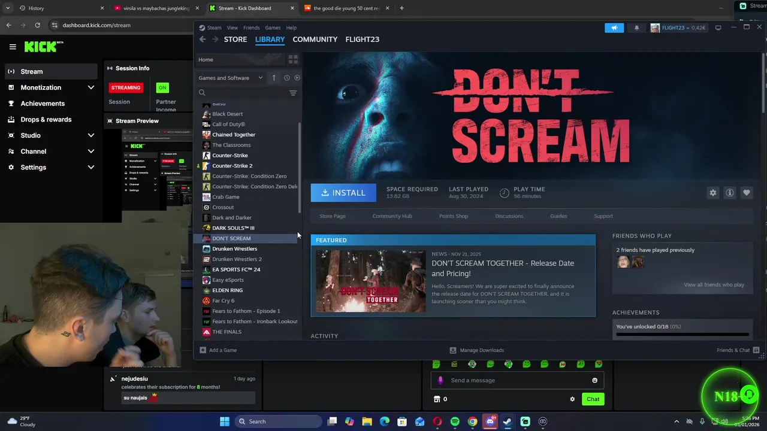Open advanced library filter options icon
This screenshot has width=767, height=431.
(293, 93)
